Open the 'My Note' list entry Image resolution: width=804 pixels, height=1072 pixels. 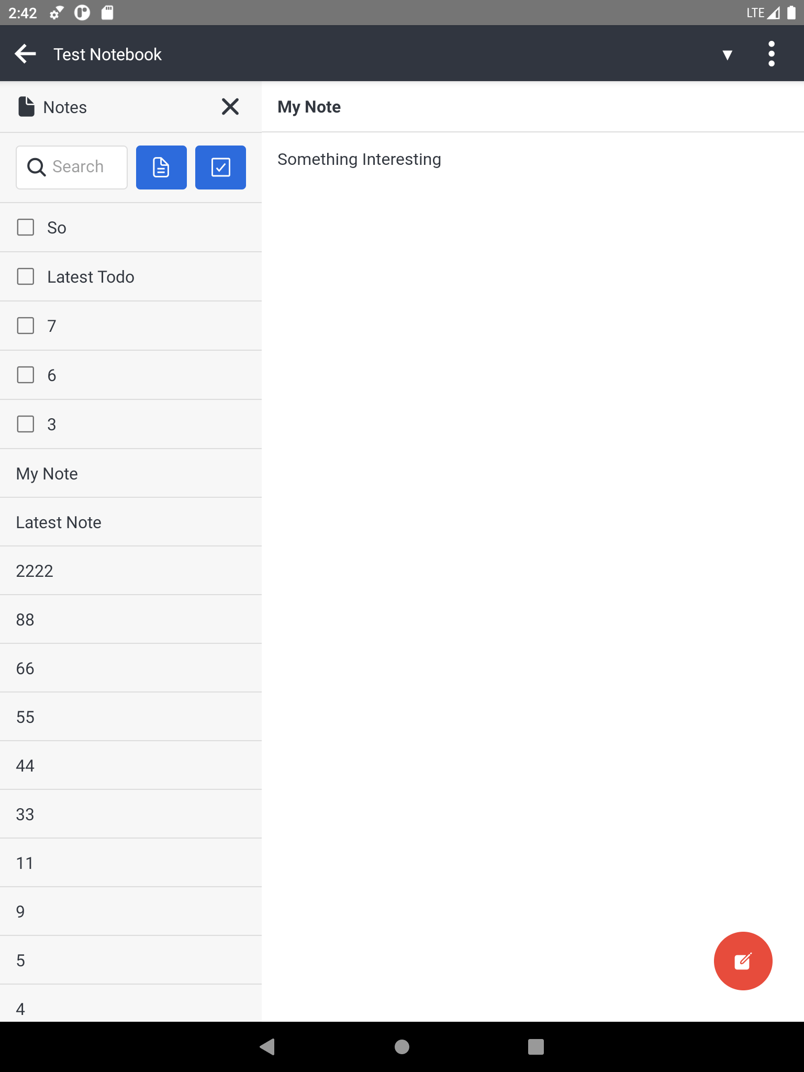click(47, 474)
